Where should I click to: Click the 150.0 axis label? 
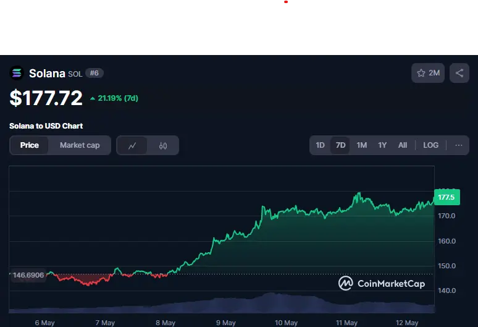[447, 266]
